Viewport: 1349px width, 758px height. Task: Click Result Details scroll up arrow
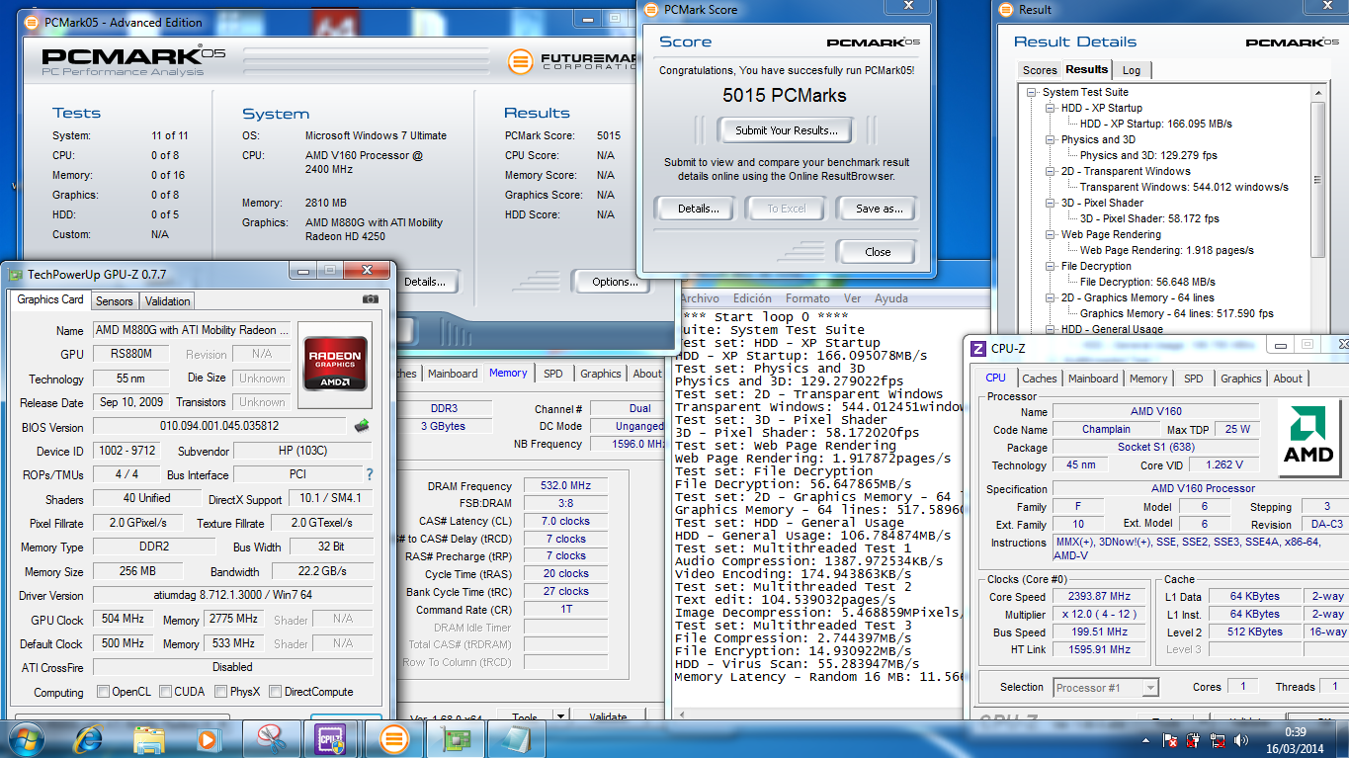pos(1317,92)
